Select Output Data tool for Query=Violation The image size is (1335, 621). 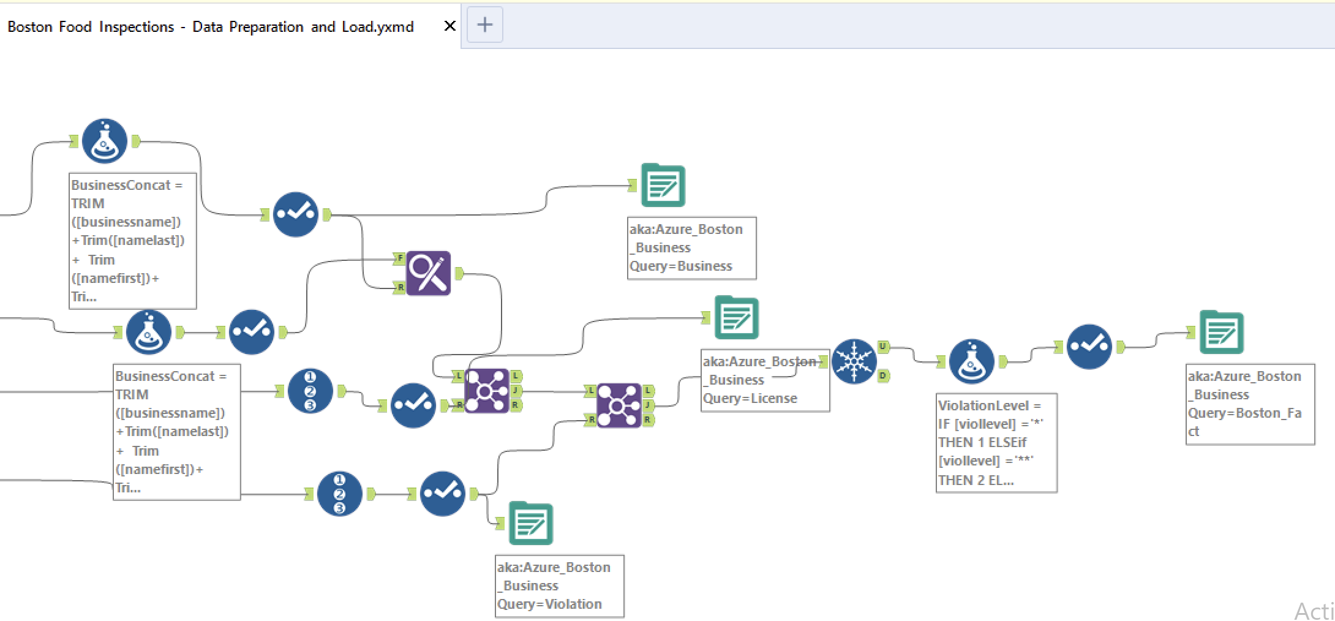coord(531,523)
